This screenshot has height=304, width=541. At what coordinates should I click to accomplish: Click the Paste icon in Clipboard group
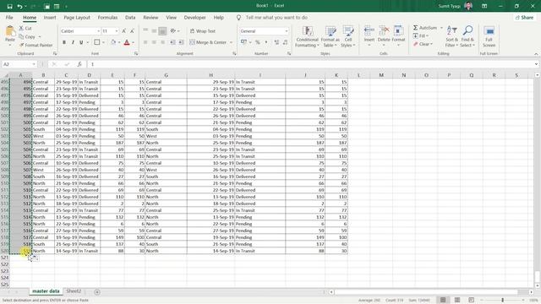10,32
